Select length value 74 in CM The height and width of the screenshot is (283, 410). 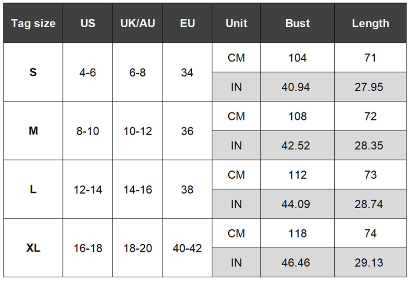371,233
